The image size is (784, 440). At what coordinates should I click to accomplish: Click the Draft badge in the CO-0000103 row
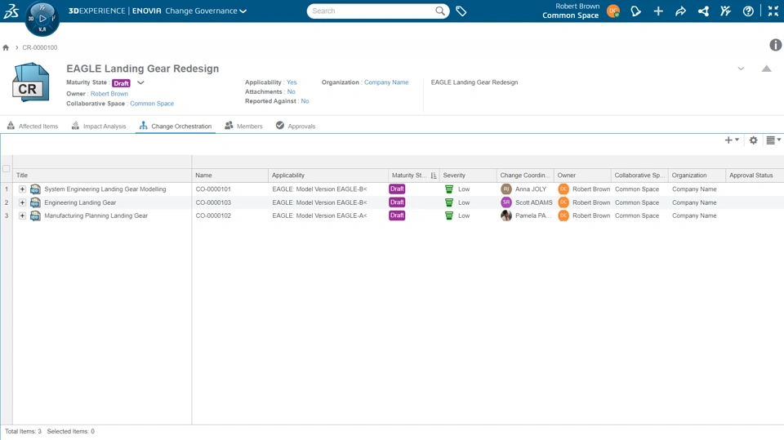click(397, 202)
